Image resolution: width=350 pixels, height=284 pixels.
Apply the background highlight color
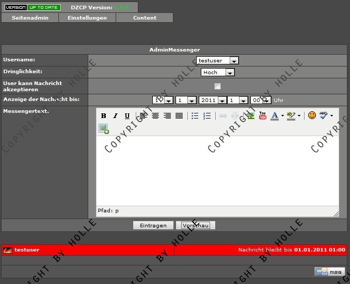(291, 115)
